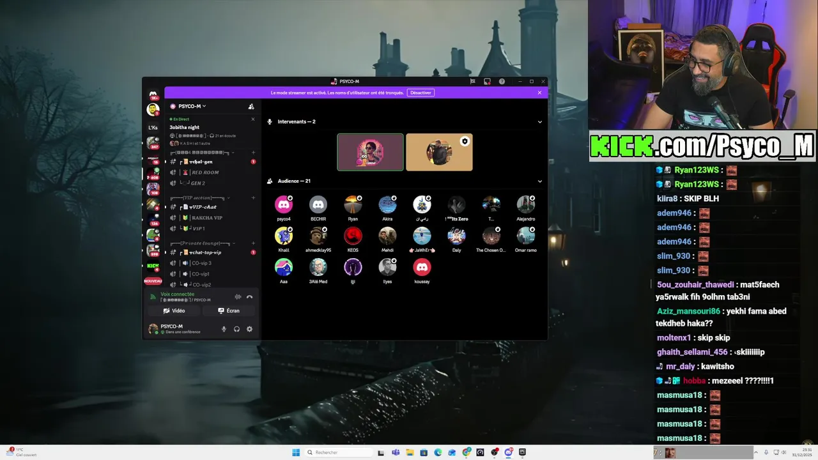Open Omar ramo audience member avatar
Screen dimensions: 818x460
click(x=525, y=236)
